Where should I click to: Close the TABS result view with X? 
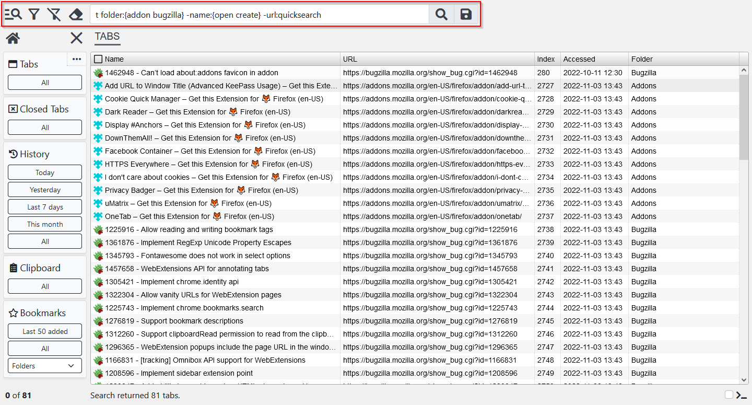(77, 38)
